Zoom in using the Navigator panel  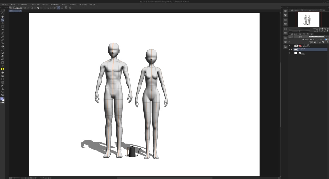pyautogui.click(x=320, y=29)
